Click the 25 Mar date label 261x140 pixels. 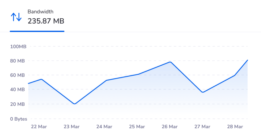(137, 127)
